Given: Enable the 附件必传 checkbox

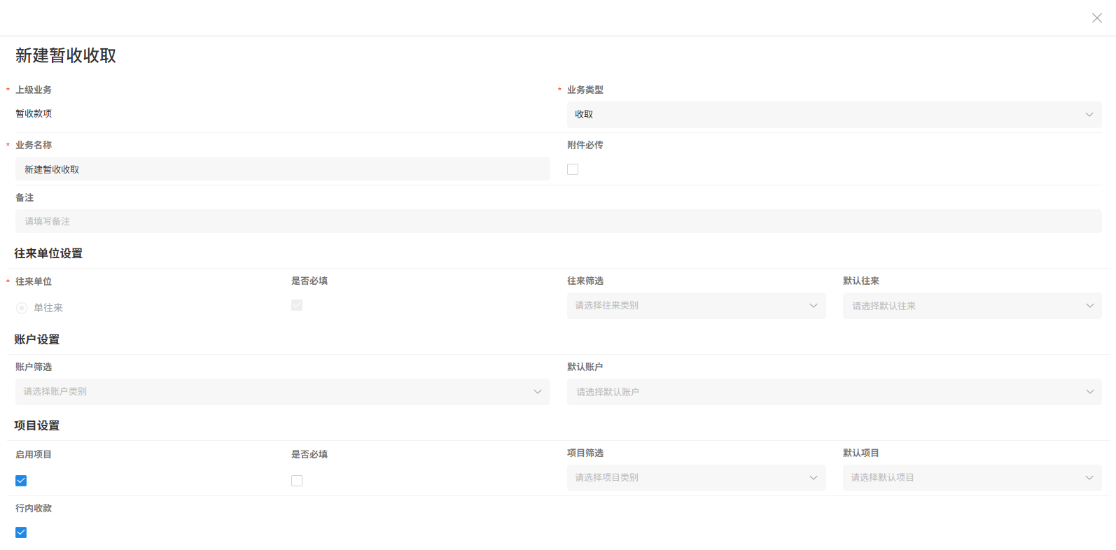Looking at the screenshot, I should [573, 169].
